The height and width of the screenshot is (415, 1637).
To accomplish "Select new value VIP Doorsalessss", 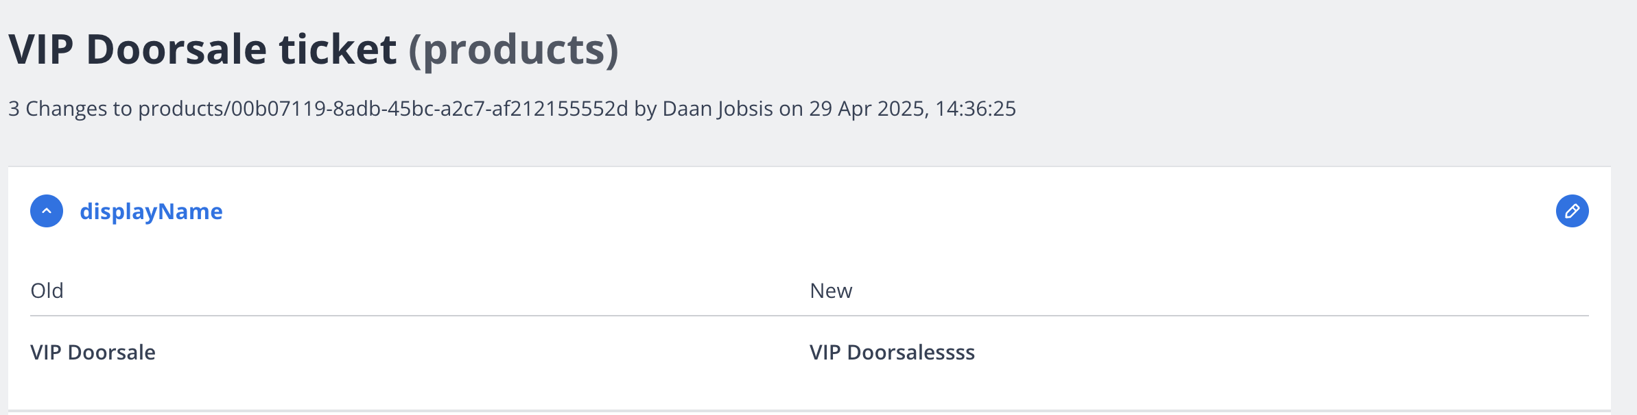I will click(892, 353).
